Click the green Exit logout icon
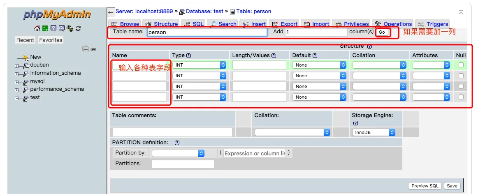 tap(45, 28)
